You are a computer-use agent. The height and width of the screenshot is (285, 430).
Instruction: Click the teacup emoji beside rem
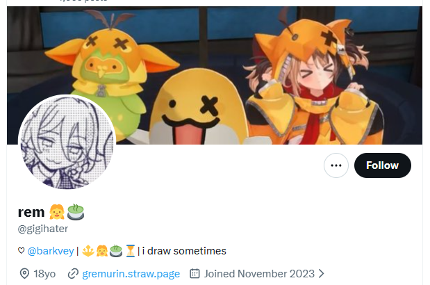(x=76, y=212)
